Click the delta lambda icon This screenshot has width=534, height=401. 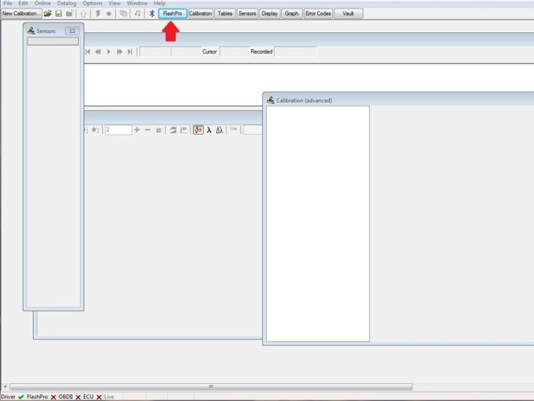coord(220,130)
